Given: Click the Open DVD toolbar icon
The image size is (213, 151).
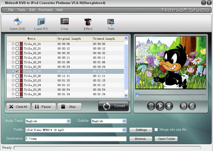Looking at the screenshot, I should 17,22.
